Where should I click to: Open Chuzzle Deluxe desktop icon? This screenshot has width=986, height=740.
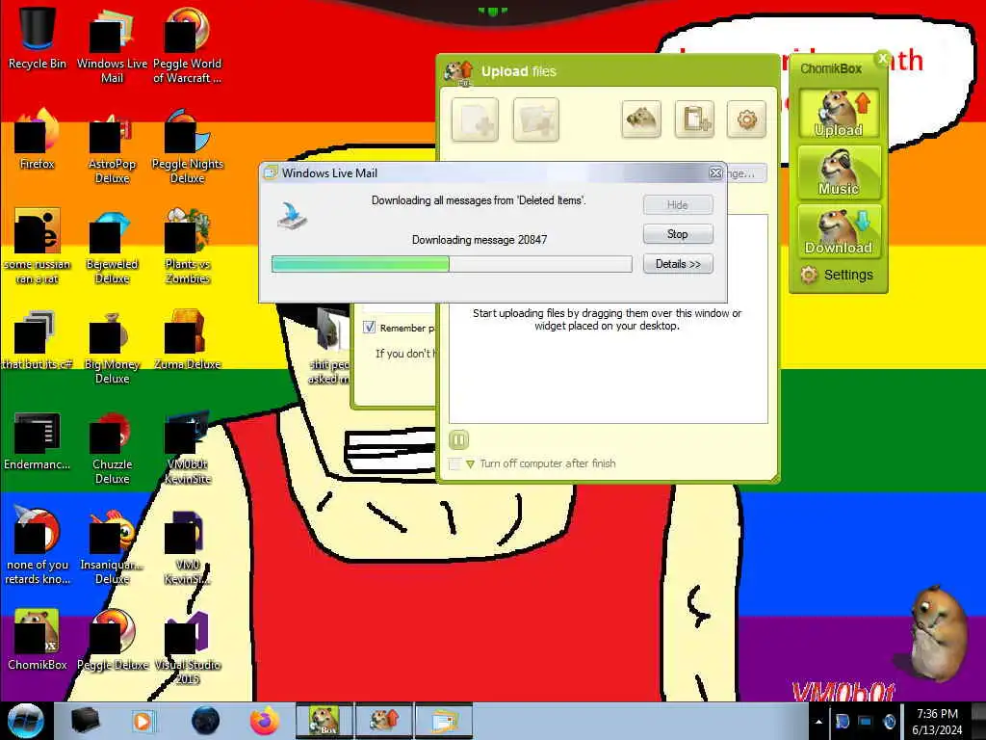[x=112, y=447]
